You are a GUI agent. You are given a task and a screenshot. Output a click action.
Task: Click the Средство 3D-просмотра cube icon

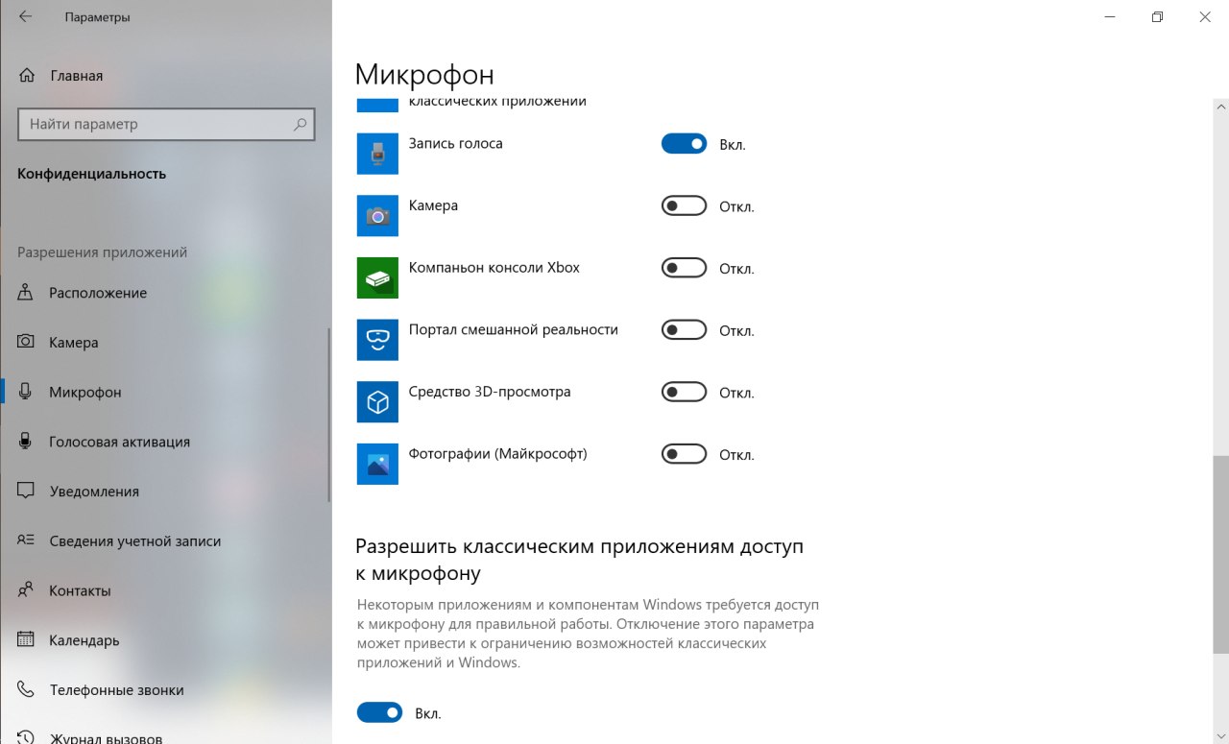point(377,401)
